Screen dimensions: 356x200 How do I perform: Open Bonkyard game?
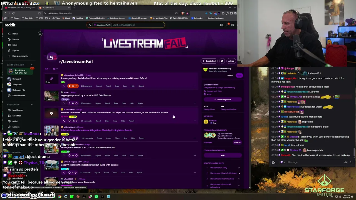[16, 79]
